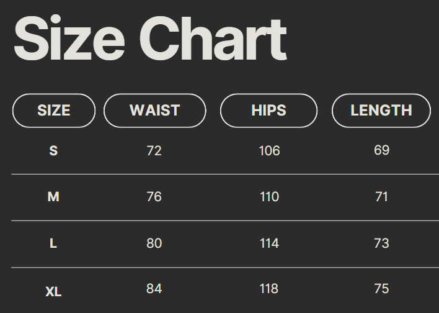The image size is (439, 313).
Task: Click the Size Chart heading
Action: (x=149, y=39)
